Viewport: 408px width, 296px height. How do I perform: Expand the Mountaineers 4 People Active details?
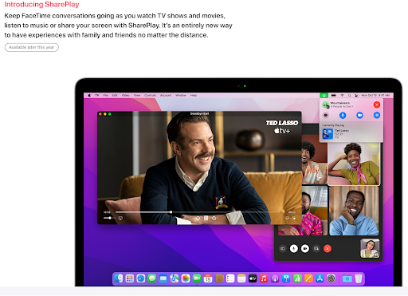point(342,106)
